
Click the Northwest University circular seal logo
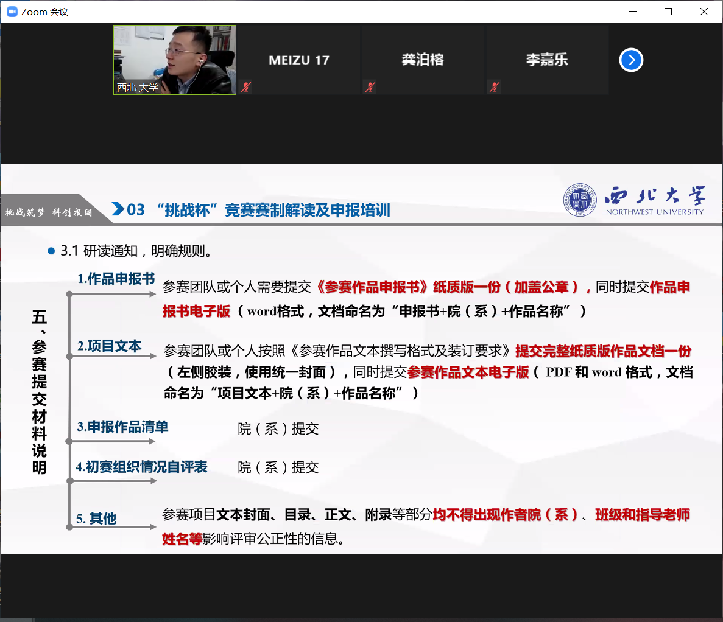(580, 200)
